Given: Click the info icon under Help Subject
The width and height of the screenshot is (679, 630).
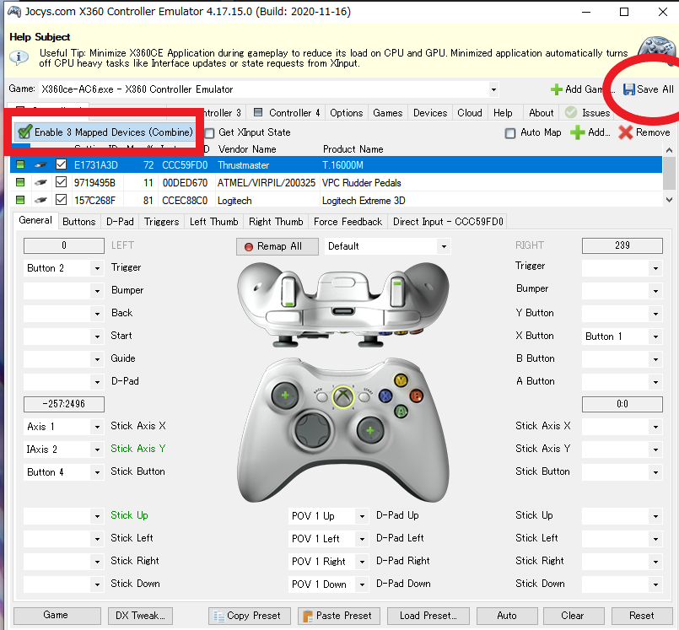Looking at the screenshot, I should (x=19, y=57).
